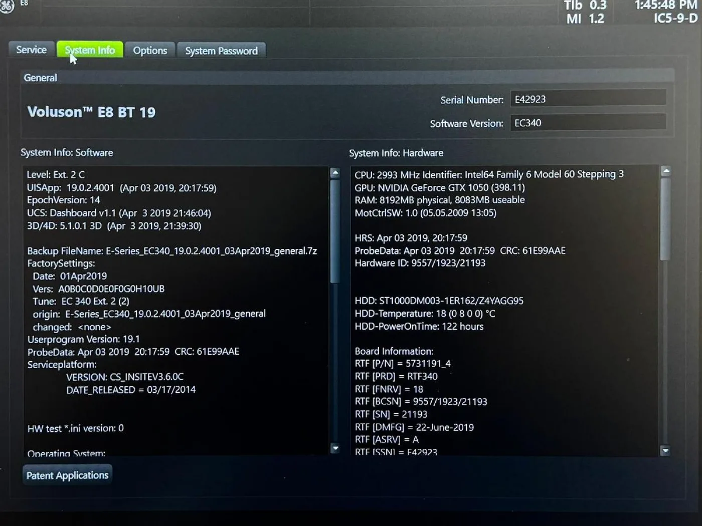Click the 'DATE_RELEASED = 03/17/2014' line
The image size is (702, 526).
pos(131,390)
